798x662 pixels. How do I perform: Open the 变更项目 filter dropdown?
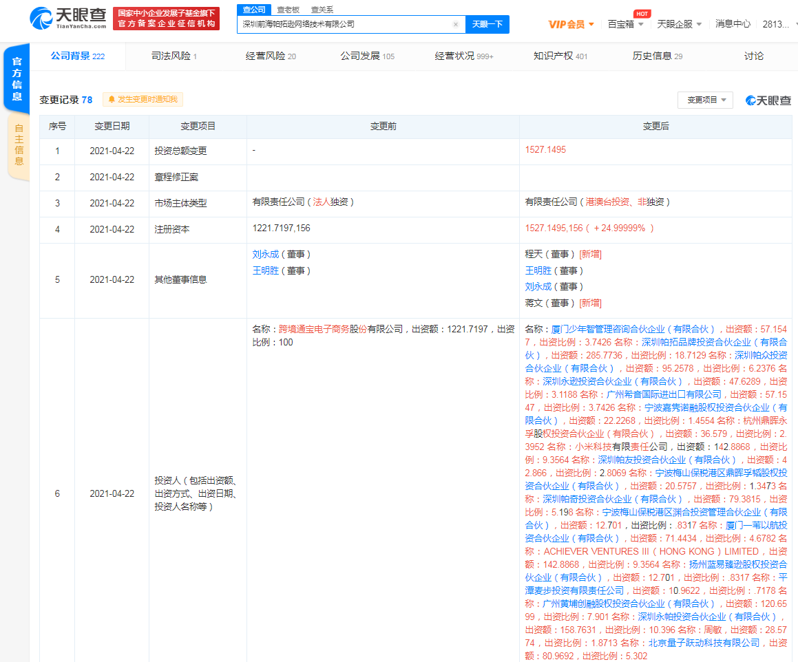click(x=705, y=100)
